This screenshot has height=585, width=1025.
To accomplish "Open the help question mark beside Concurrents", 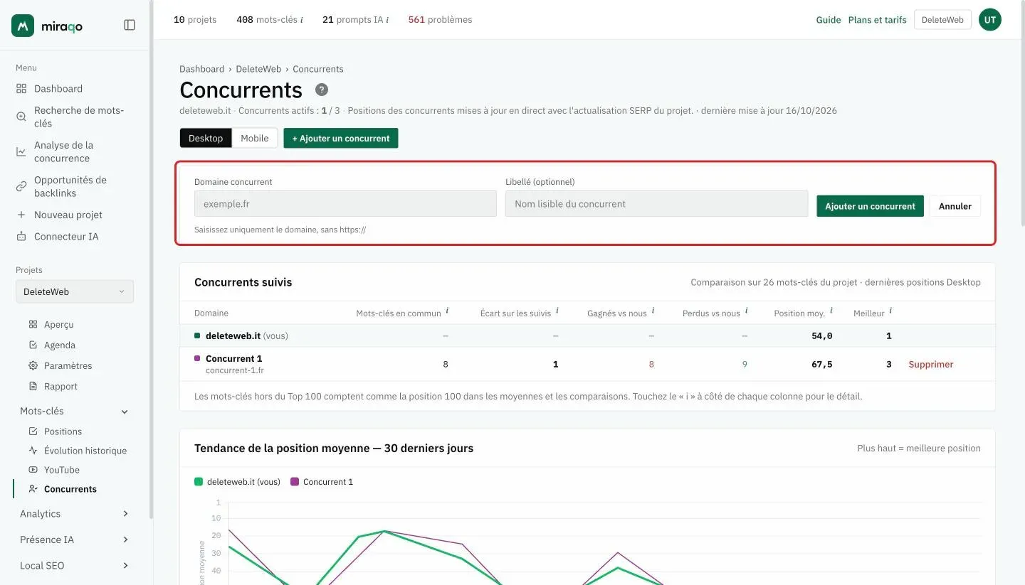I will click(x=322, y=90).
